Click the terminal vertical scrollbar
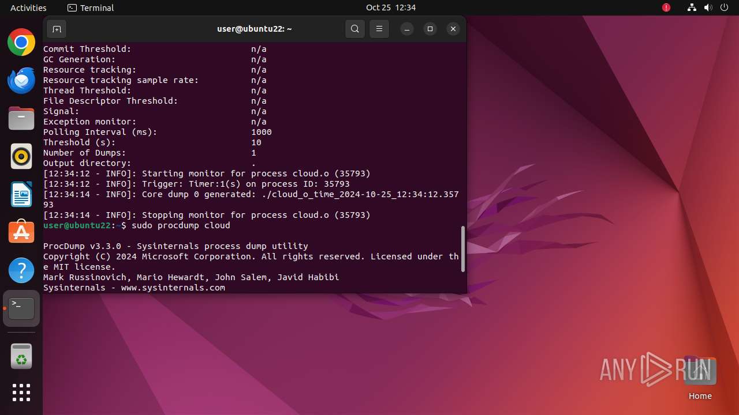The width and height of the screenshot is (739, 415). (462, 249)
